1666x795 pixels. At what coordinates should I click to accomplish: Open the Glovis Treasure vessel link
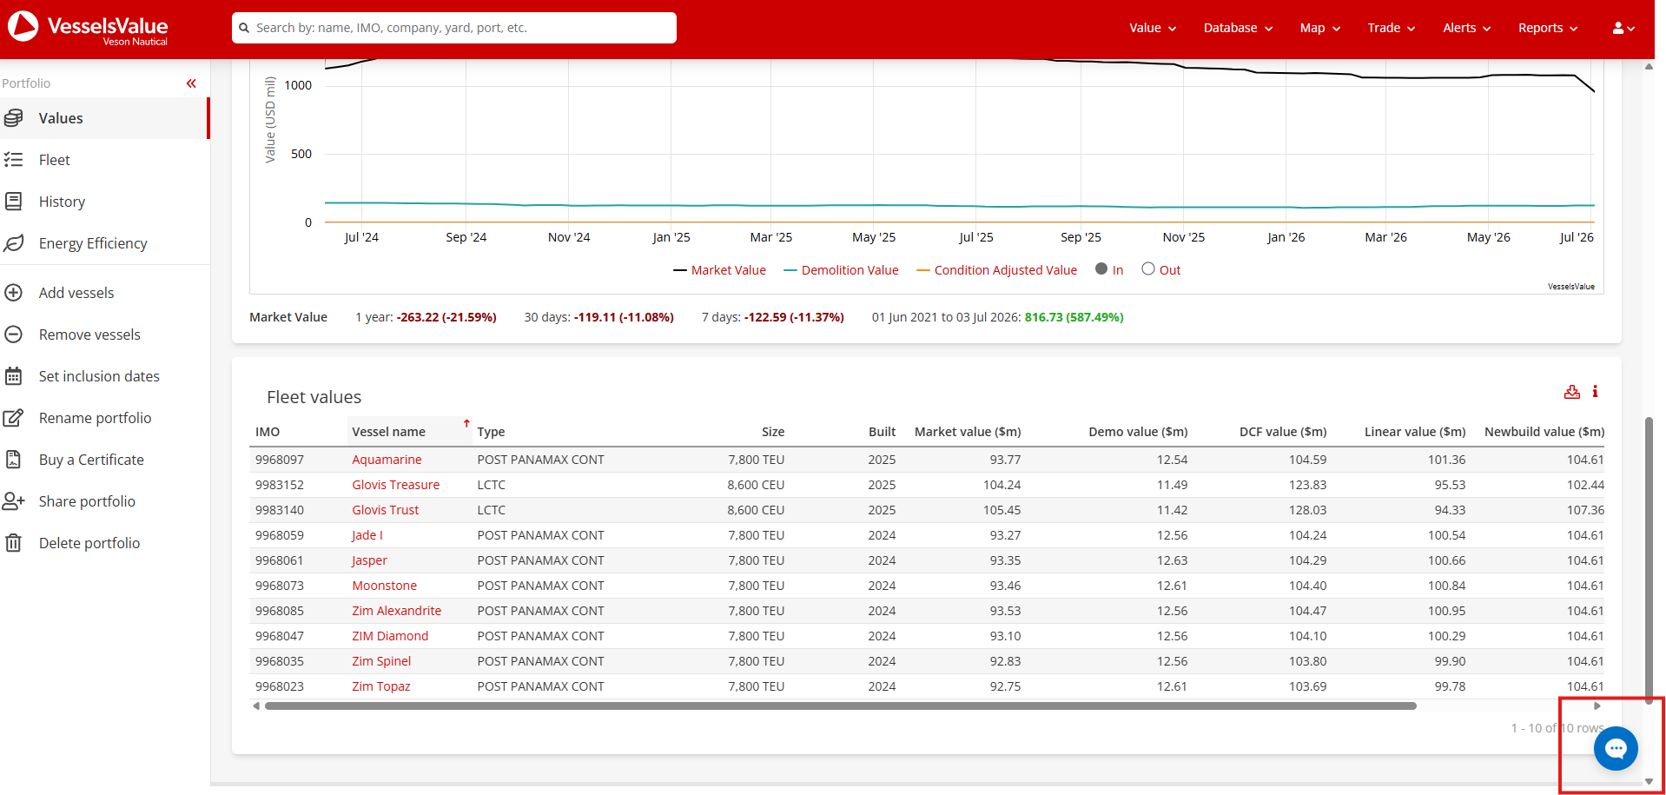pos(395,485)
